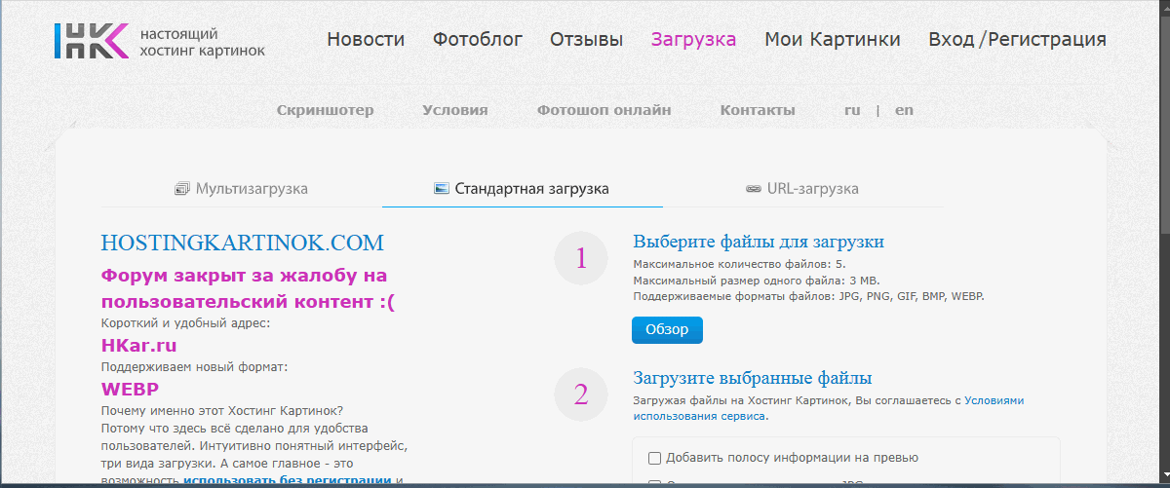Open Мои Картинки

tap(833, 40)
